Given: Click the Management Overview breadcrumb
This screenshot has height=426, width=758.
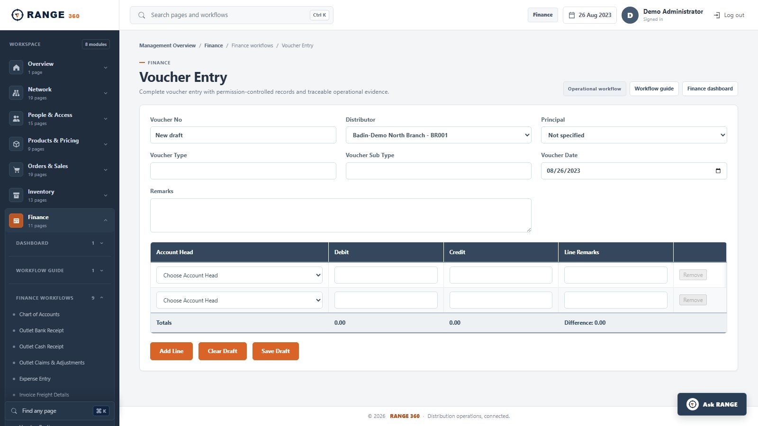Looking at the screenshot, I should click(167, 45).
